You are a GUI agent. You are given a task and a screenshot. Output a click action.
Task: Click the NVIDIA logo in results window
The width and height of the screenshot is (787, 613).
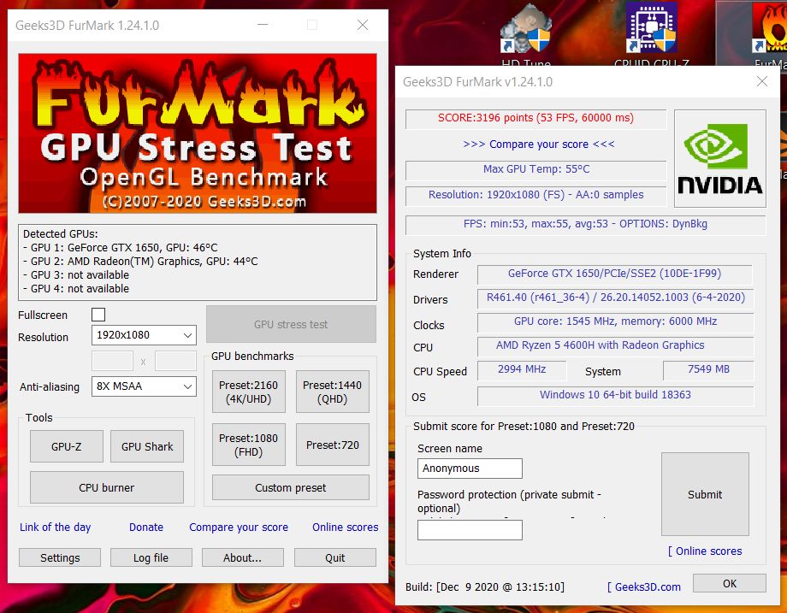(719, 158)
